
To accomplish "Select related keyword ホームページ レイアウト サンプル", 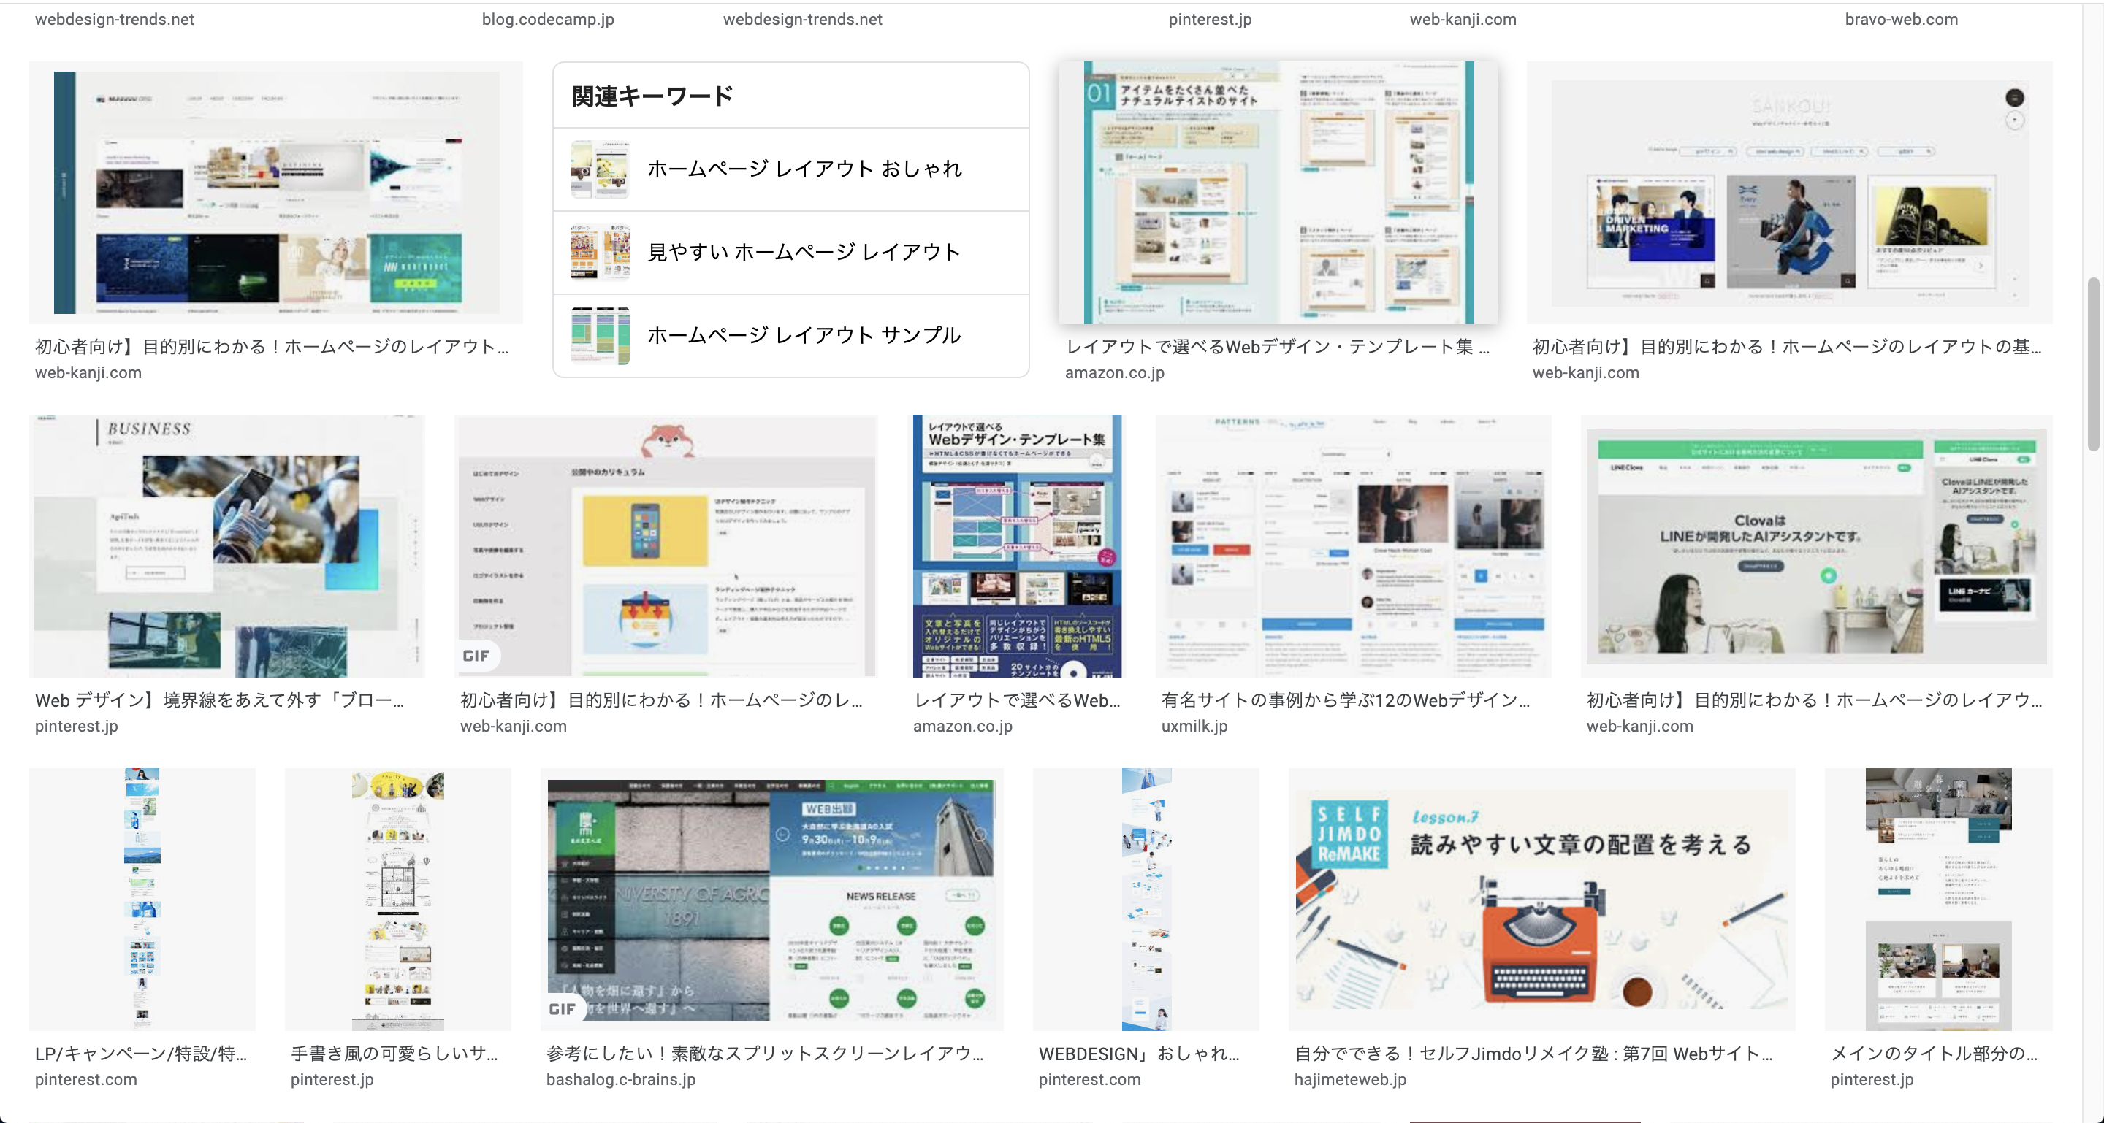I will point(803,334).
